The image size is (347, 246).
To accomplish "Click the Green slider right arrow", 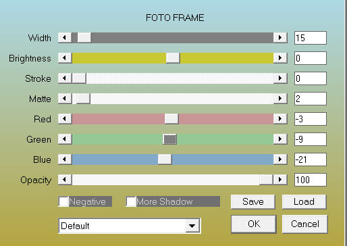I will [280, 139].
